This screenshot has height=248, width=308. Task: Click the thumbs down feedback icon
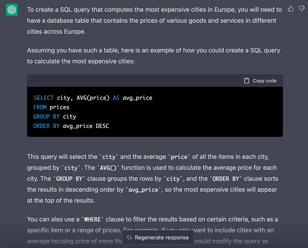pyautogui.click(x=302, y=9)
